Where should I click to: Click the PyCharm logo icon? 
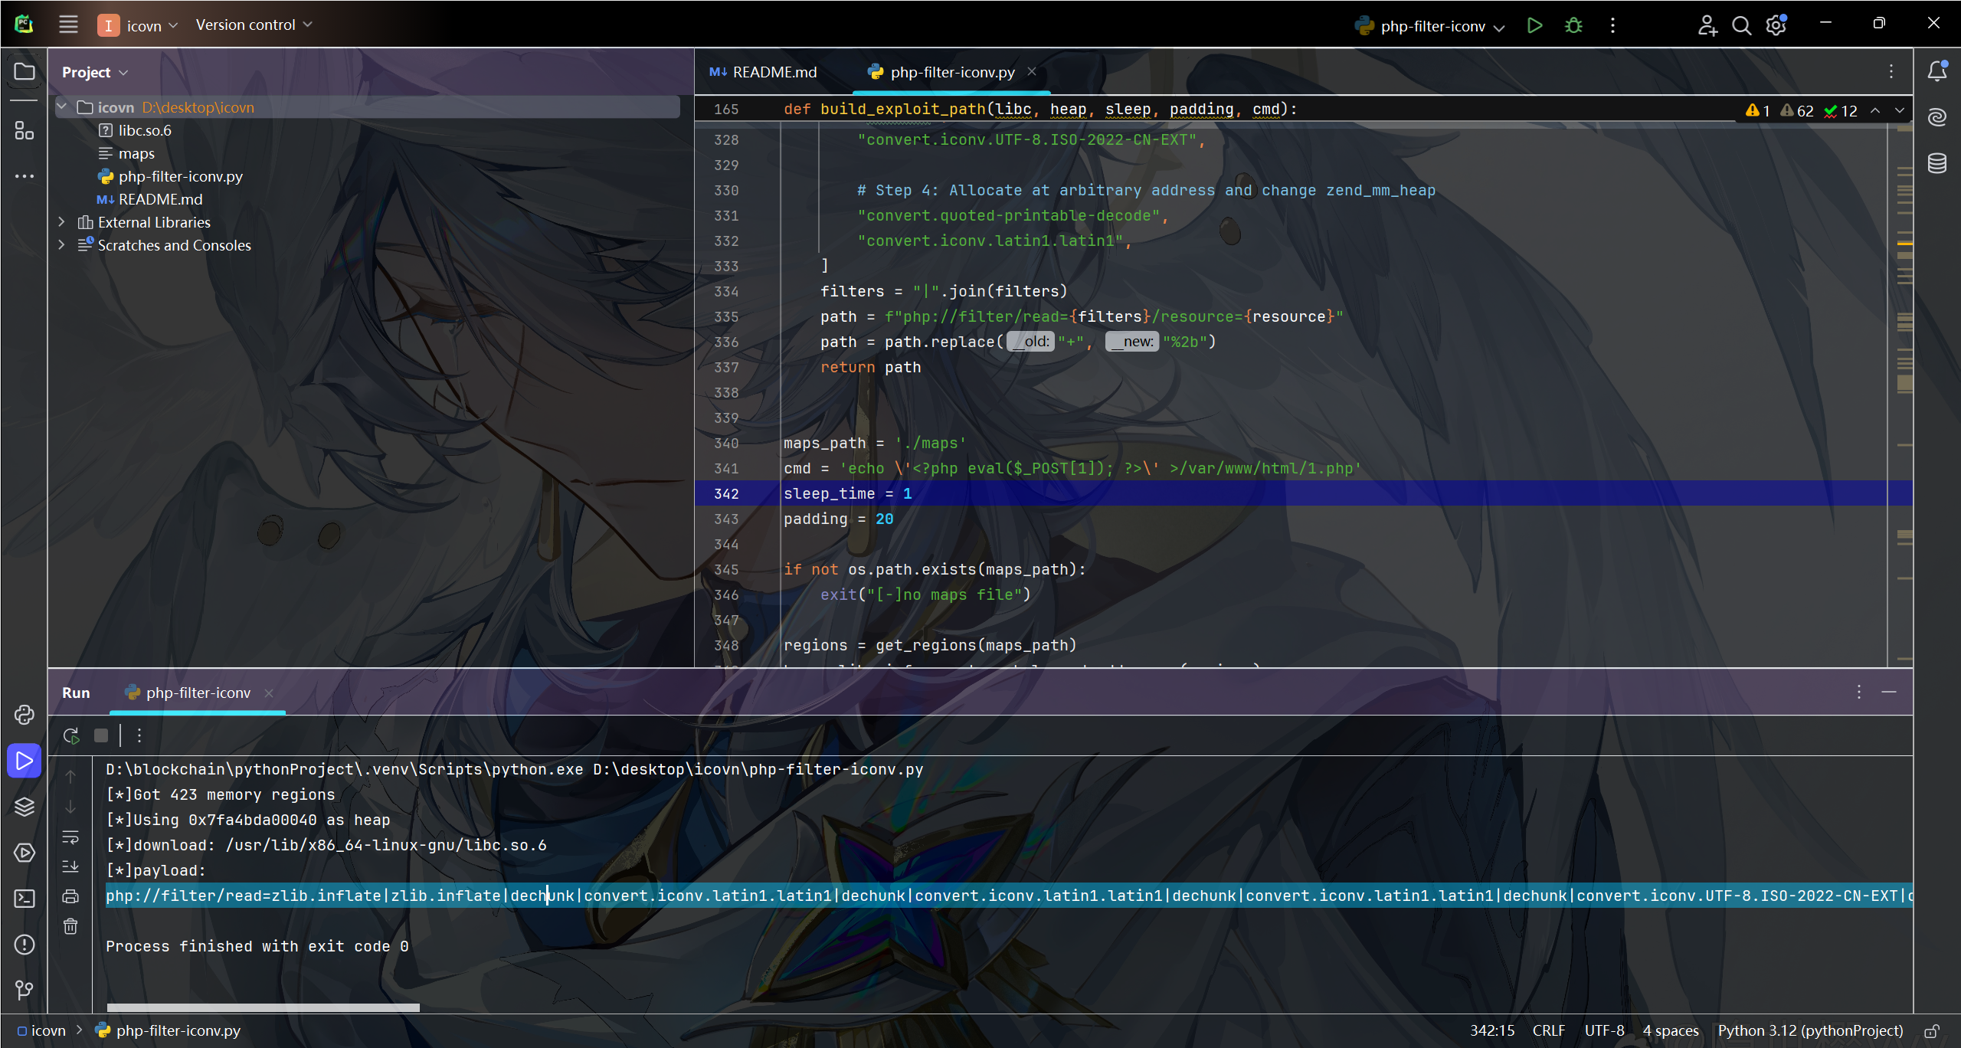(24, 25)
